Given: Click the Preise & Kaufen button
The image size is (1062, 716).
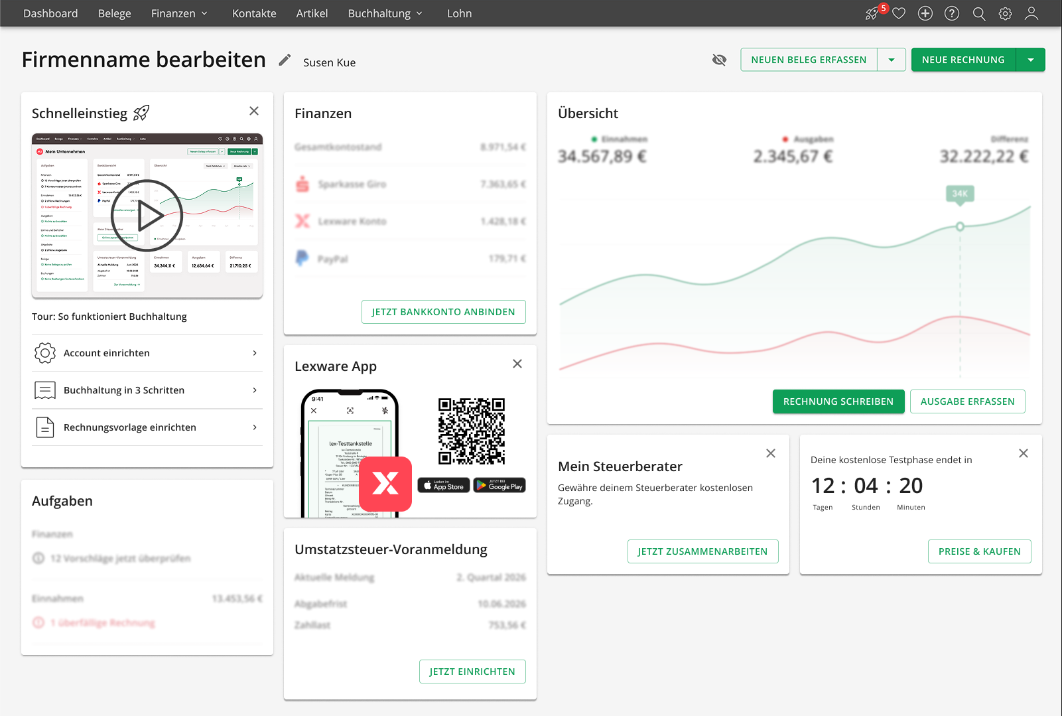Looking at the screenshot, I should (979, 551).
